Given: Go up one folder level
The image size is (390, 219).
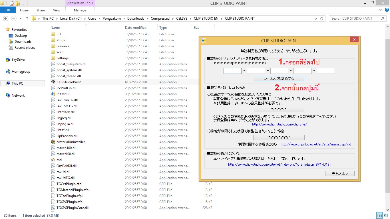Looking at the screenshot, I should pos(27,19).
